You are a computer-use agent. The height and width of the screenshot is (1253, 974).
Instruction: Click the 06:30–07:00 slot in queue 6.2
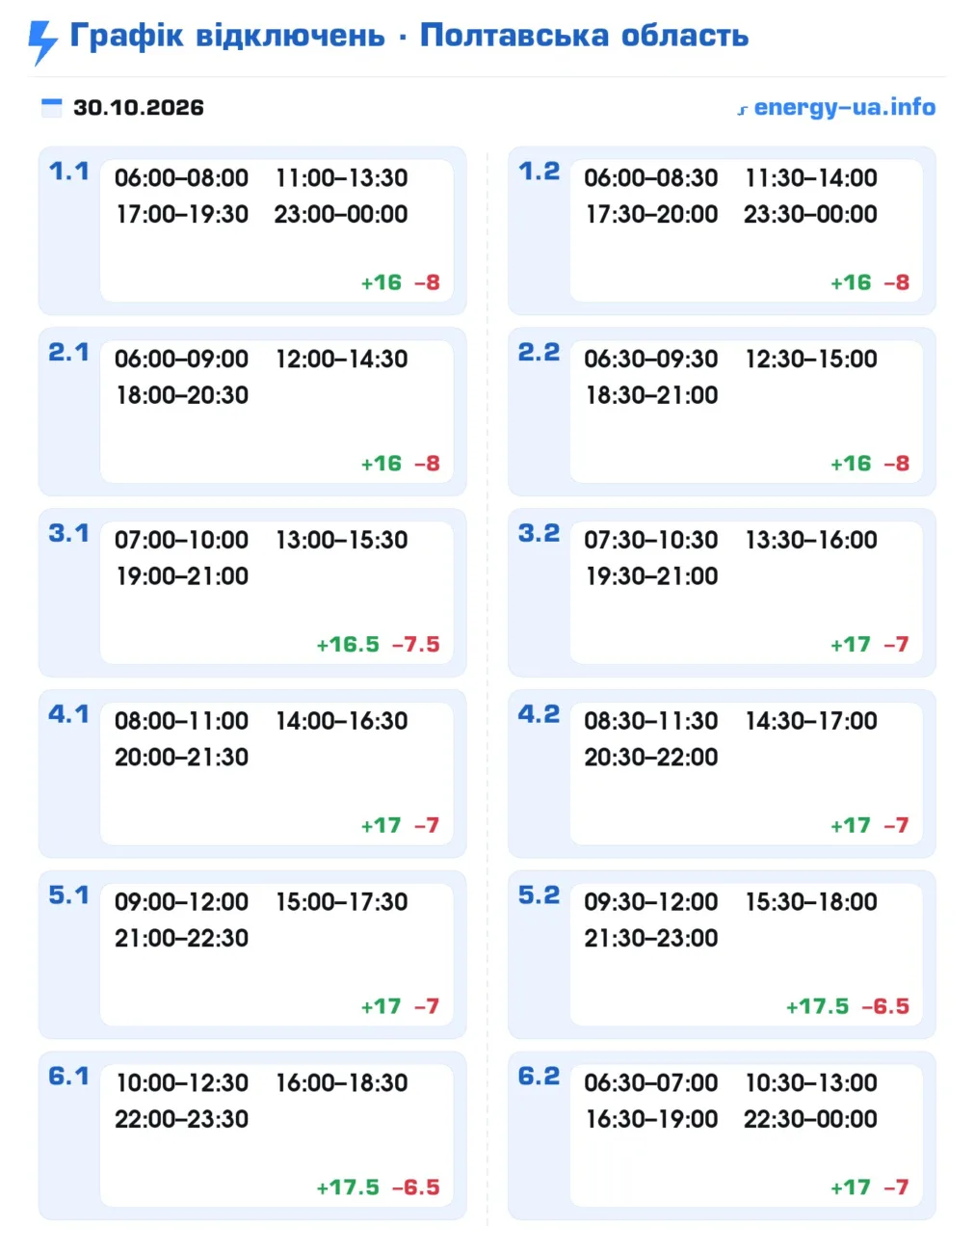pos(651,1083)
